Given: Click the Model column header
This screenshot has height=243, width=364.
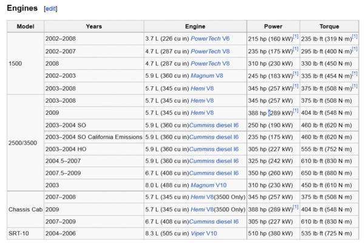Looking at the screenshot, I should [25, 26].
